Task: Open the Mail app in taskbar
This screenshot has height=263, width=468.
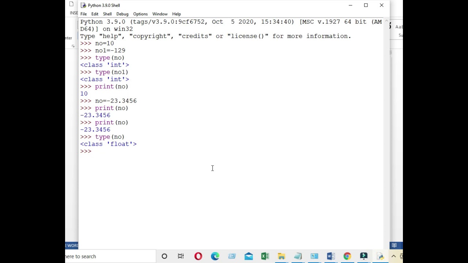Action: [249, 256]
